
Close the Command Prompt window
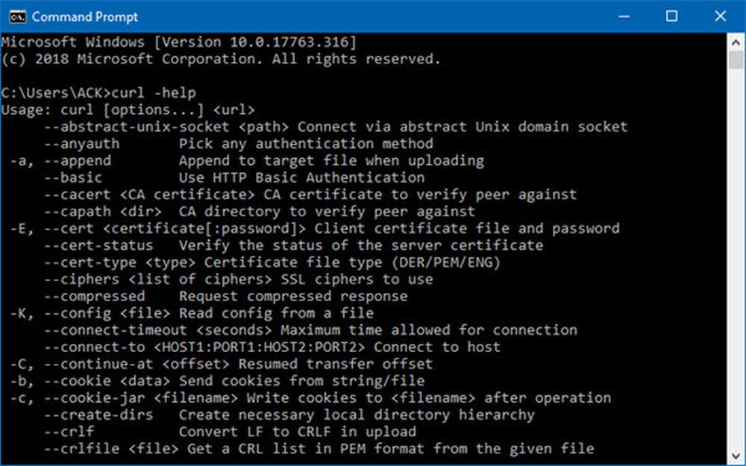[x=721, y=16]
